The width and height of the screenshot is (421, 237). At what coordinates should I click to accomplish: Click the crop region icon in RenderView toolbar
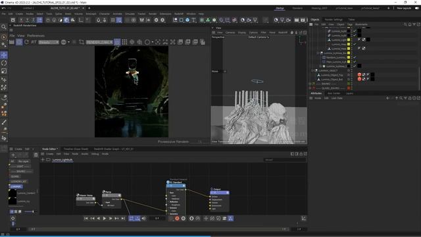(82, 42)
